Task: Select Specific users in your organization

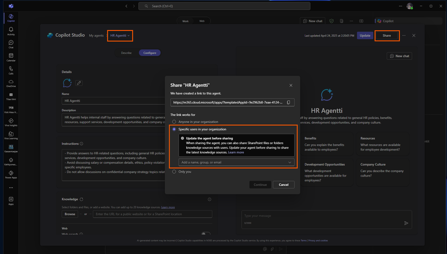Action: 174,129
